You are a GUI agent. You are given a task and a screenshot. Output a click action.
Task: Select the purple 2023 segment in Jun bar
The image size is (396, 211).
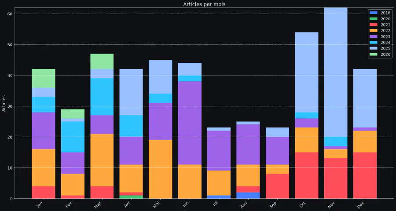pyautogui.click(x=190, y=123)
